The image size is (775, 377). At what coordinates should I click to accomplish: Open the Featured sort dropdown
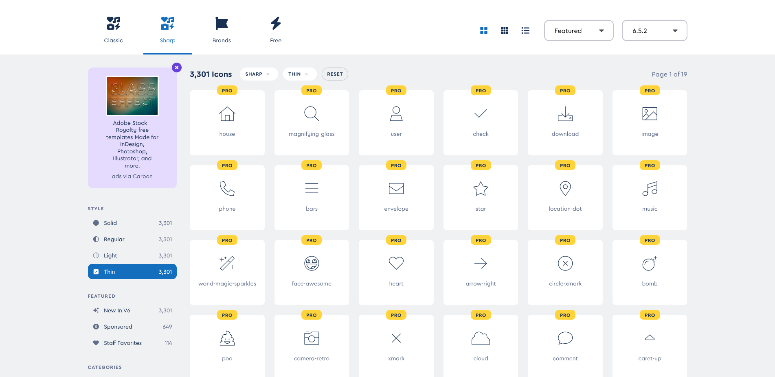click(579, 31)
